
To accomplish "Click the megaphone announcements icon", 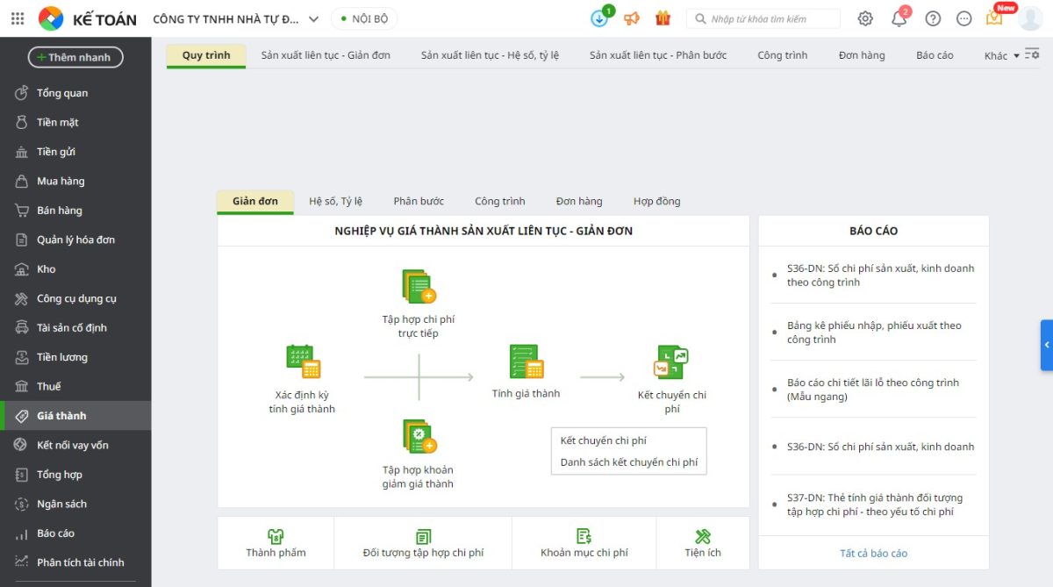I will [x=632, y=18].
